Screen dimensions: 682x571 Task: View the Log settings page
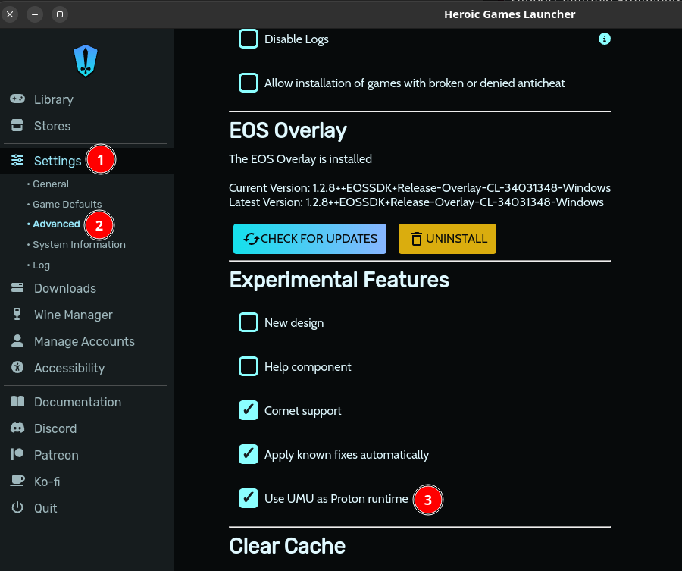[x=42, y=265]
